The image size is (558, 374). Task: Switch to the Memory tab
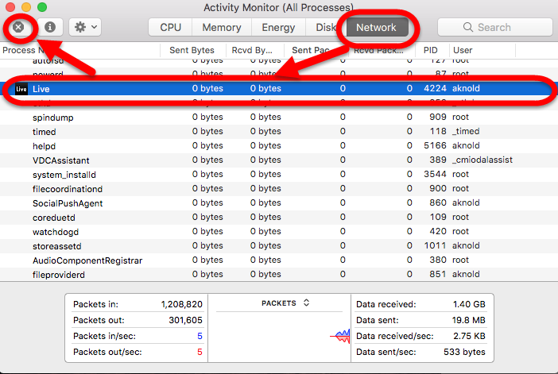point(222,27)
